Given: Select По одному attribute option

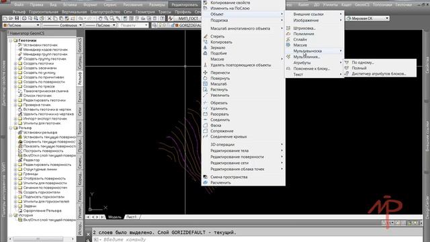Looking at the screenshot, I should (363, 63).
